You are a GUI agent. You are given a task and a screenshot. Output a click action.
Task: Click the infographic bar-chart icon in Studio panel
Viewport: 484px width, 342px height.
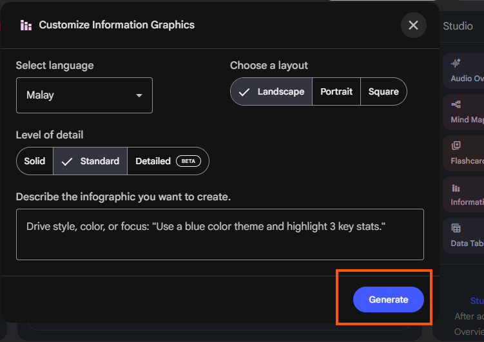(456, 188)
